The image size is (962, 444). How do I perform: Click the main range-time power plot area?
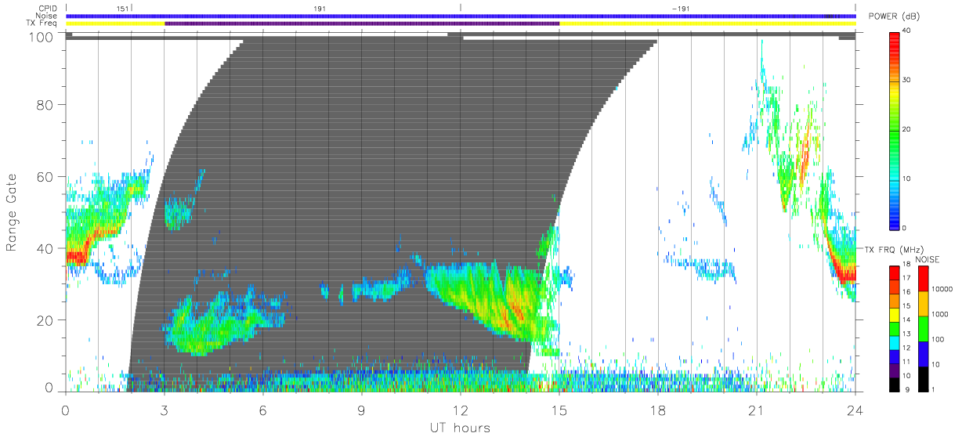tap(461, 211)
